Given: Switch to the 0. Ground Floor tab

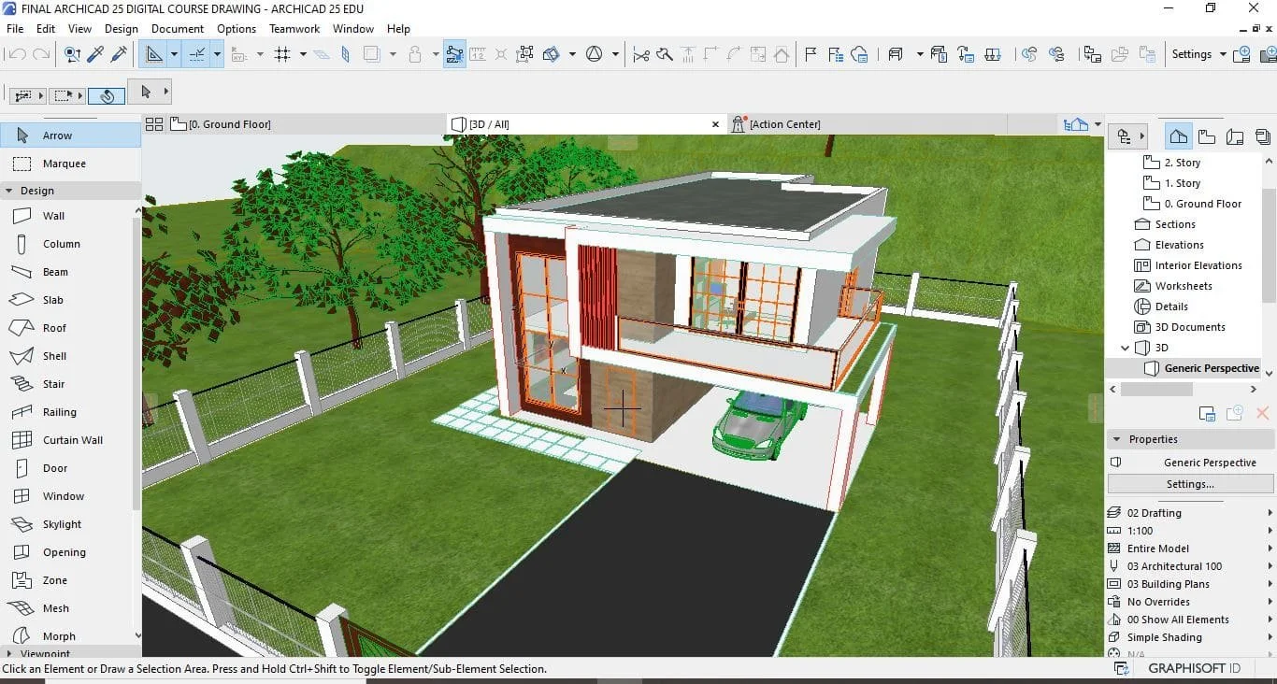Looking at the screenshot, I should (307, 124).
